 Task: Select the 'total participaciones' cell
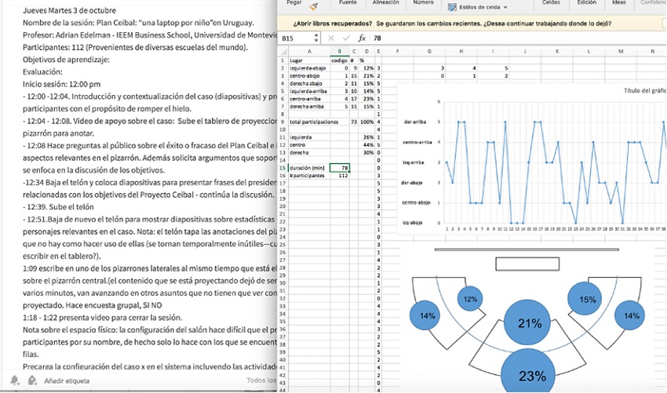(309, 122)
